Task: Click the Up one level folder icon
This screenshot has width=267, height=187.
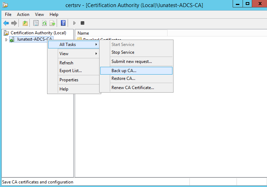Action: point(25,23)
